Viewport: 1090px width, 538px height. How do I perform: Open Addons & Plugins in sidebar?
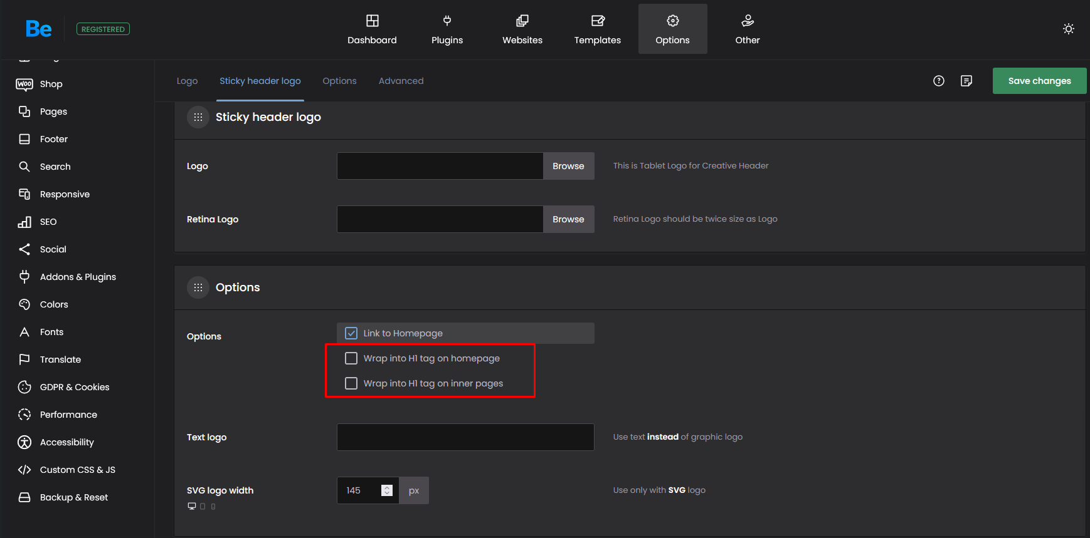tap(78, 277)
